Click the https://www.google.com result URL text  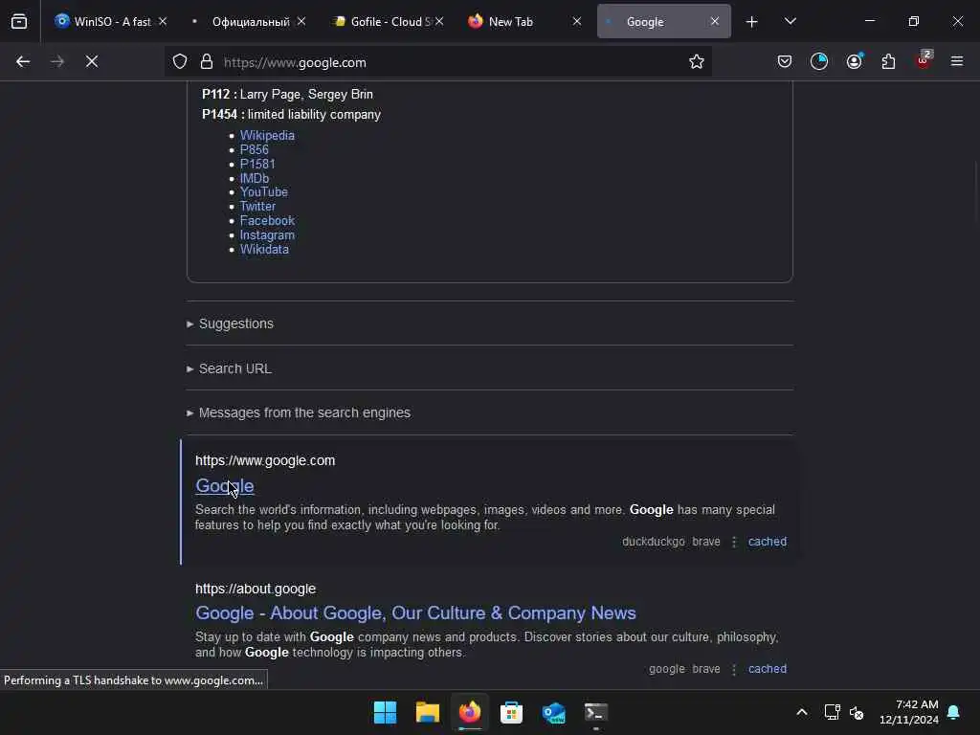point(265,460)
